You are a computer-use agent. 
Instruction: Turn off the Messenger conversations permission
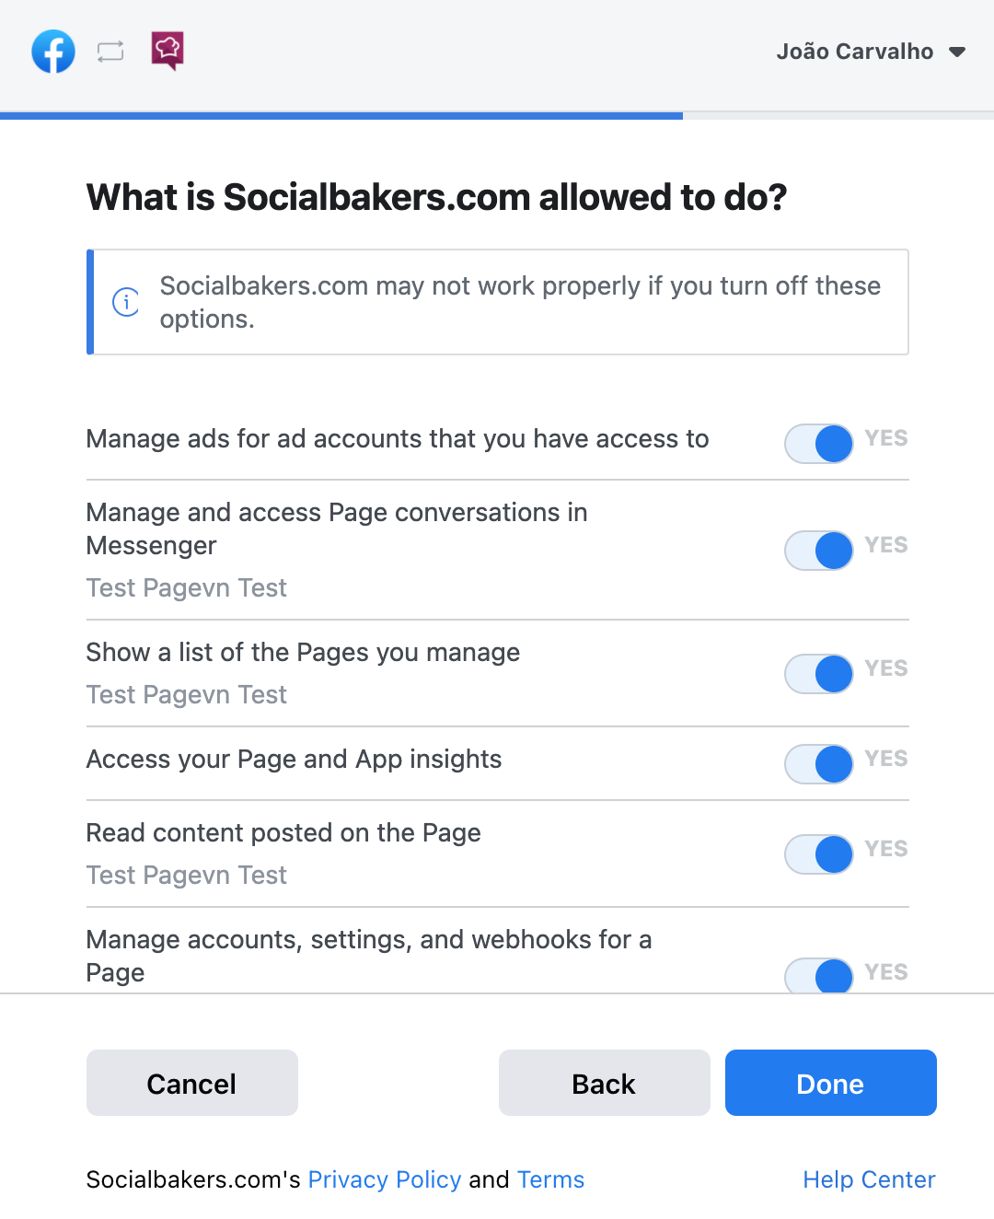pyautogui.click(x=819, y=551)
